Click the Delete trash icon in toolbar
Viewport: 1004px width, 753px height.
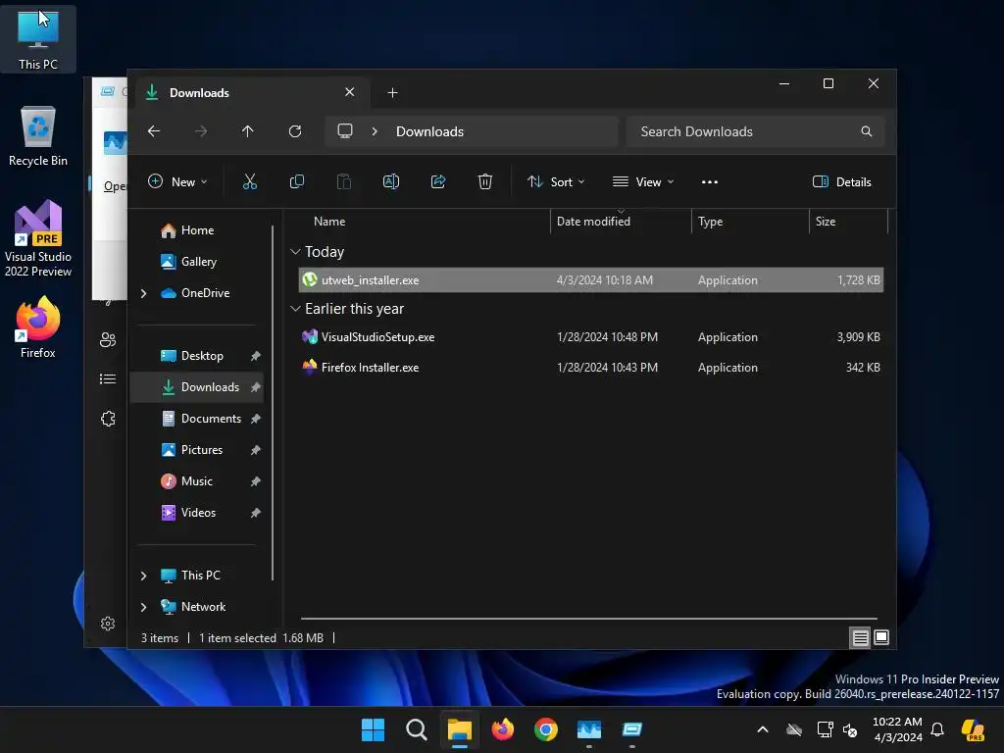tap(484, 181)
